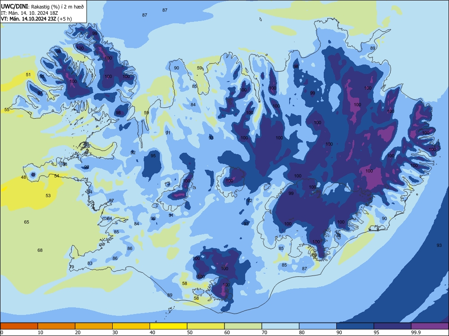Click the legend tick label '20'

(x=78, y=332)
